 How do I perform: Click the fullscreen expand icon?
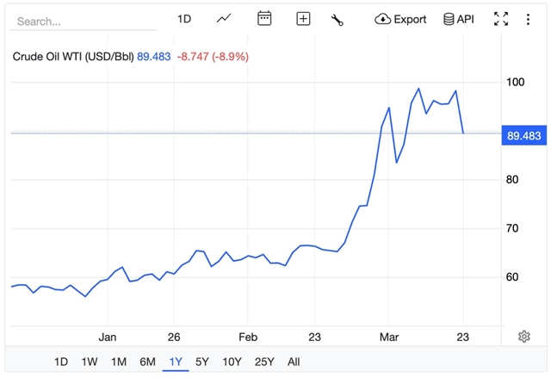coord(501,19)
